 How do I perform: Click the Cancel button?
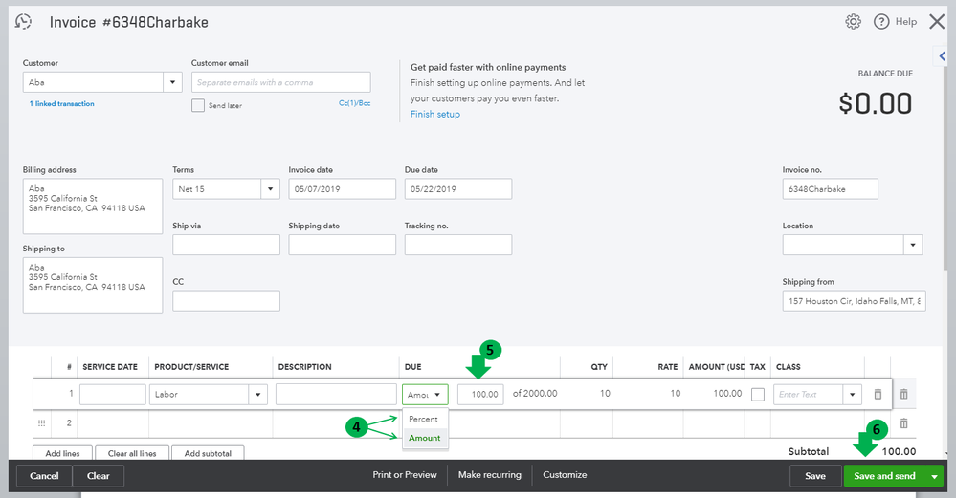tap(45, 476)
